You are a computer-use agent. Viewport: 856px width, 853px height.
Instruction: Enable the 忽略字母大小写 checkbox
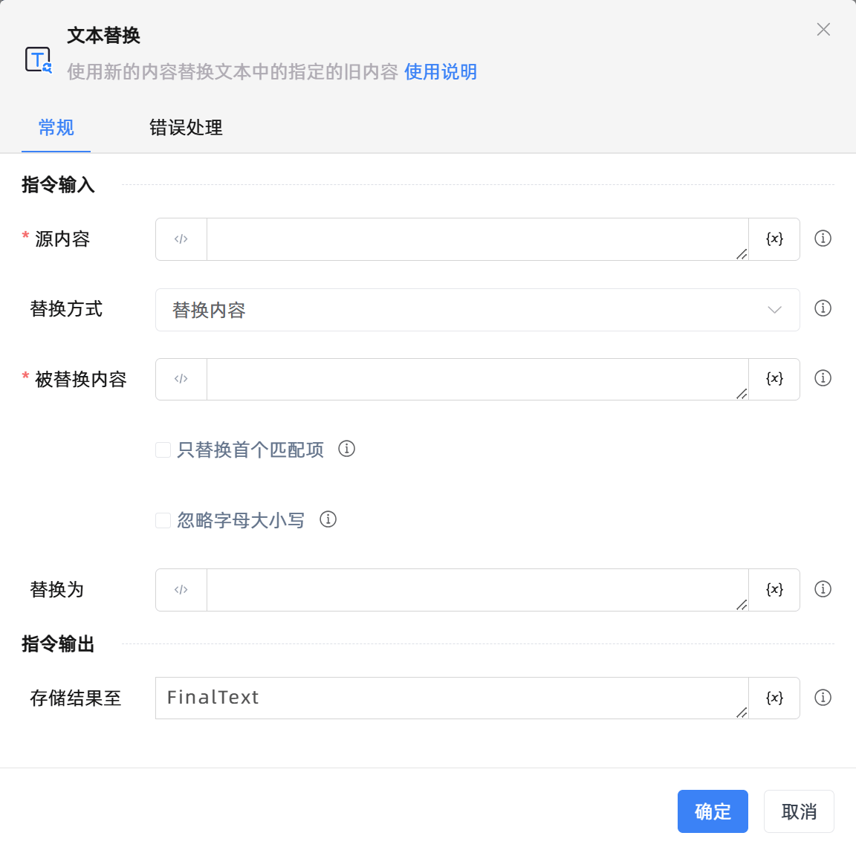coord(163,520)
